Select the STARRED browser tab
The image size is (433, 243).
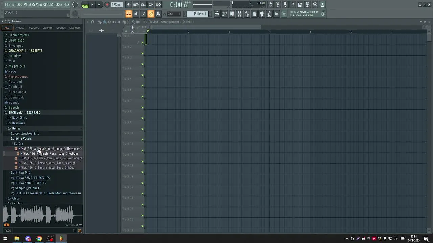(x=74, y=28)
